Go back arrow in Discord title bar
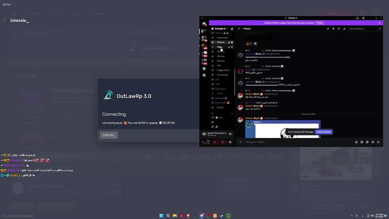Viewport: 389px width, 219px height. (x=202, y=18)
